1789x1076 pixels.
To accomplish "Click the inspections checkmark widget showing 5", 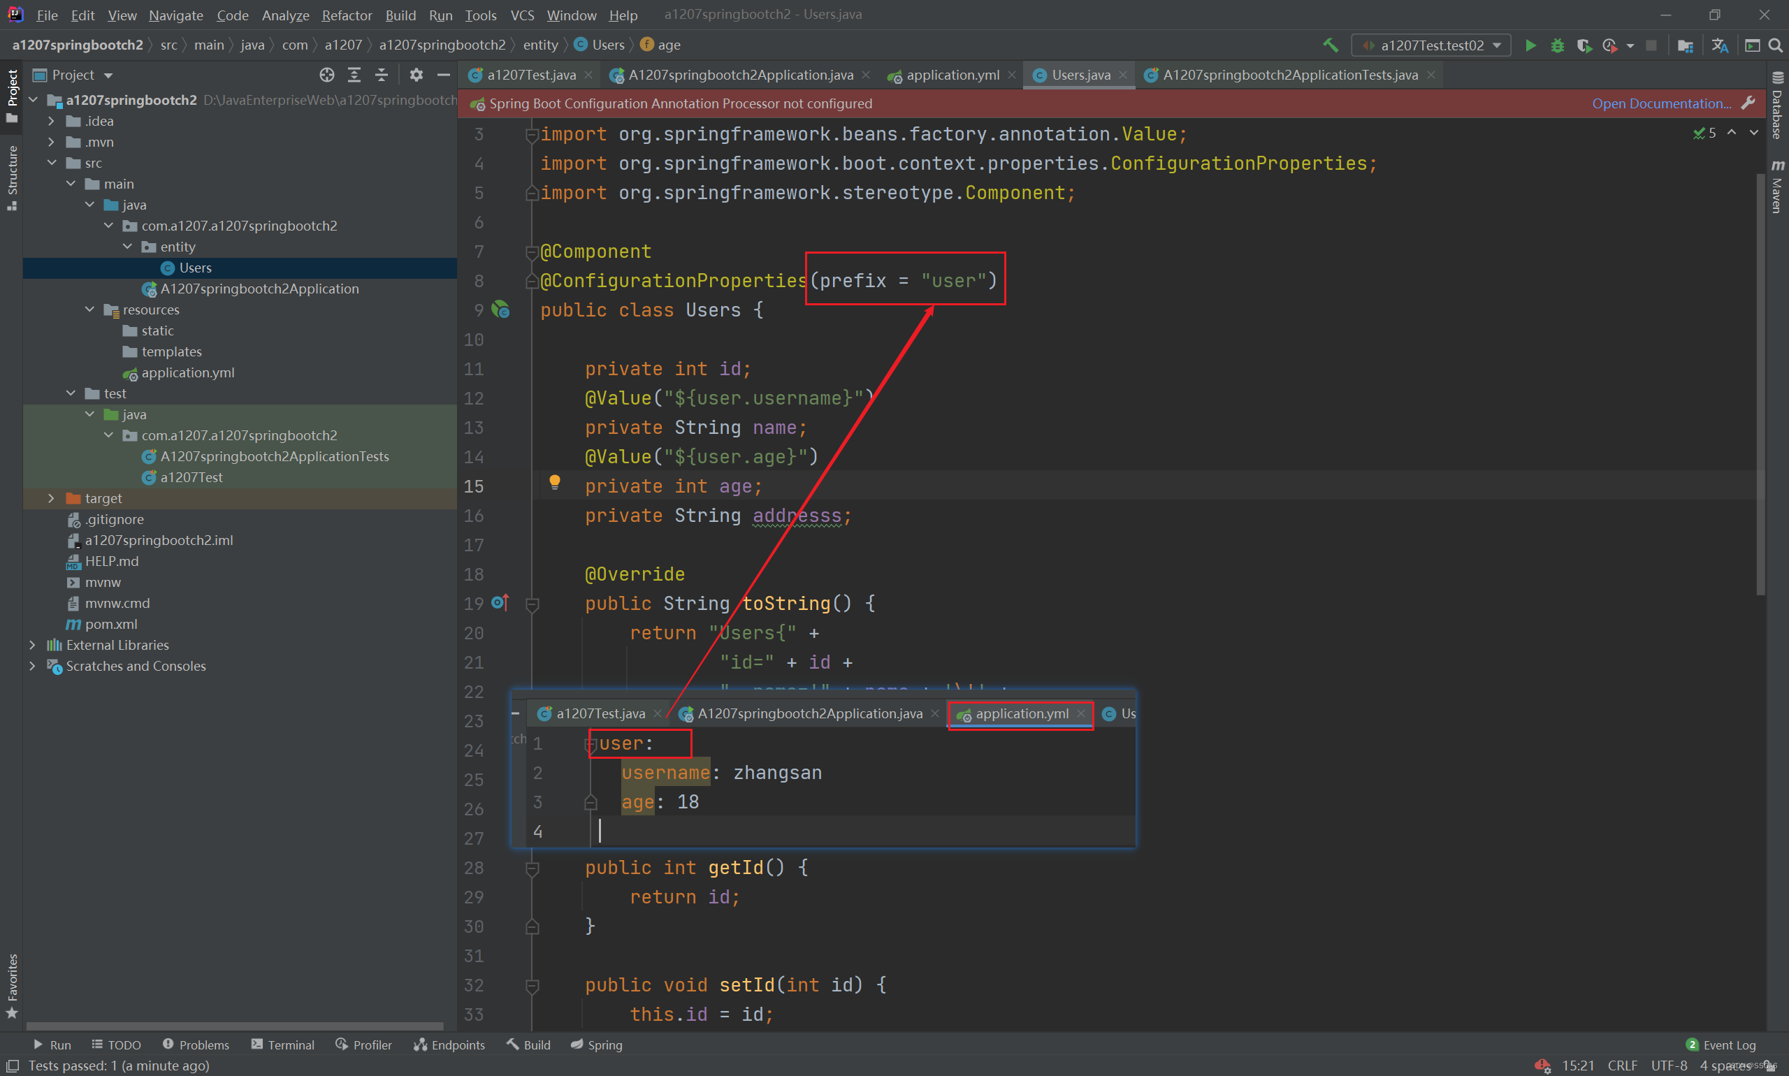I will pyautogui.click(x=1705, y=133).
